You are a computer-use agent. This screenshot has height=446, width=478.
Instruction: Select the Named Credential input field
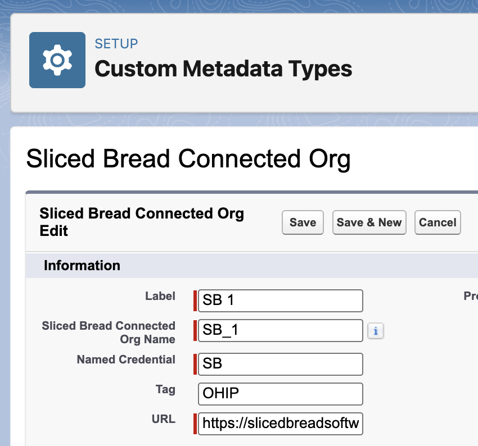point(280,364)
